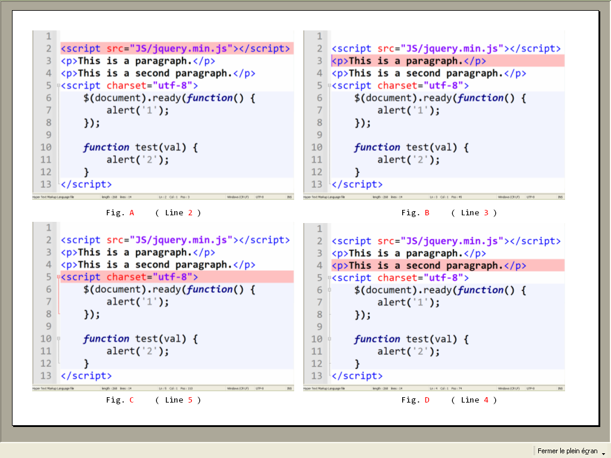611x458 pixels.
Task: Click the jquery script src line in Fig. C
Action: [x=175, y=240]
